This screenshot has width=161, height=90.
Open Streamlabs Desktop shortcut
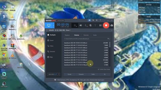pos(4,76)
